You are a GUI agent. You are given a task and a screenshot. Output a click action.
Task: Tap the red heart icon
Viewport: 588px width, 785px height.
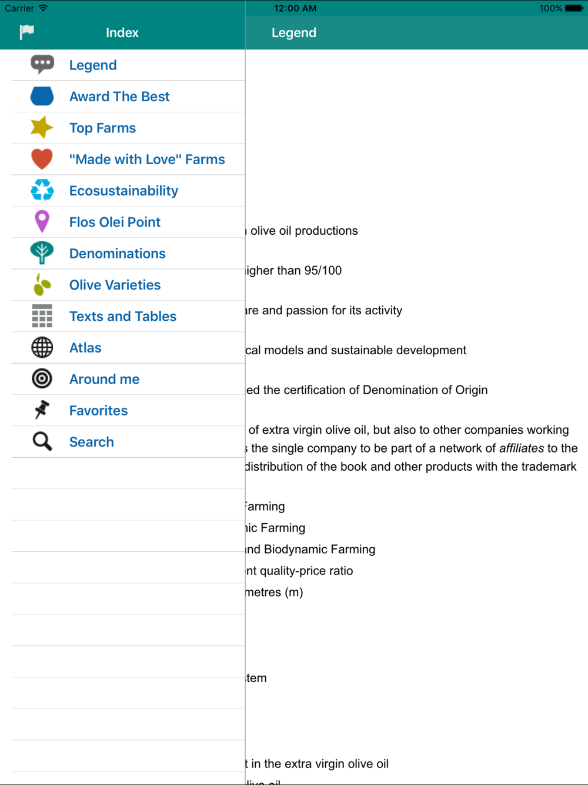coord(42,159)
